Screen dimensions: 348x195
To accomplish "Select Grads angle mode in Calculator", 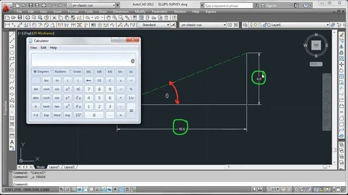I will point(75,71).
